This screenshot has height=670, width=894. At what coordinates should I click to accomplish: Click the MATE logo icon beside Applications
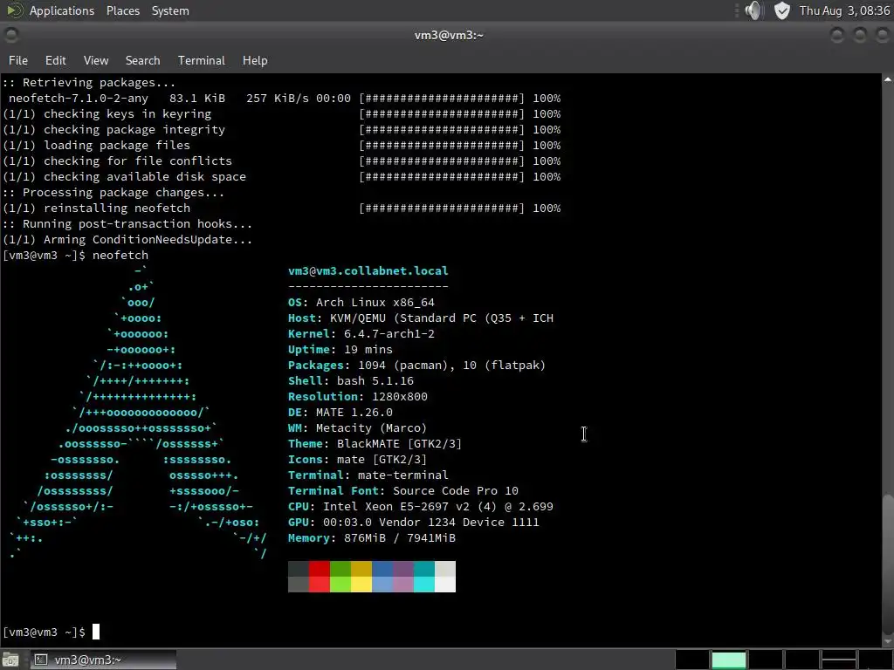tap(14, 10)
